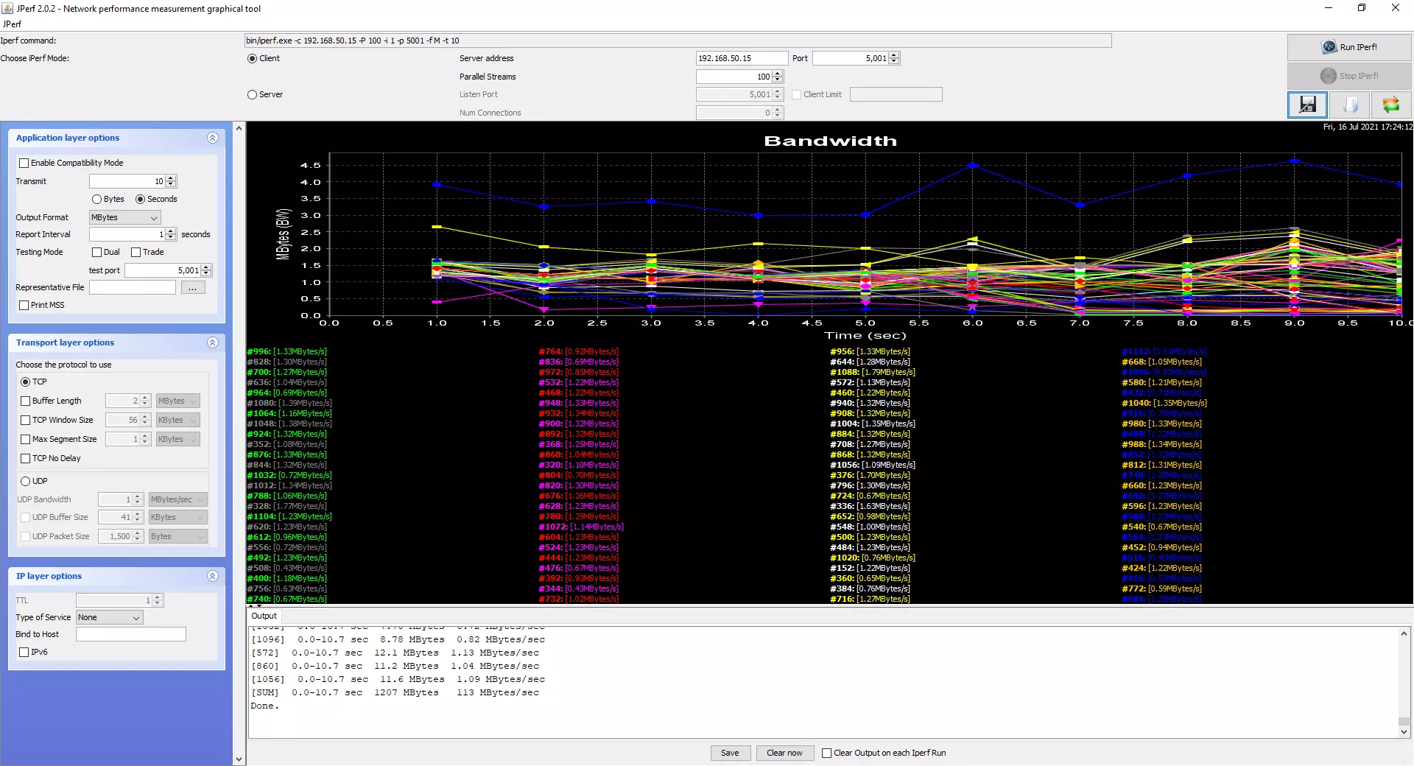Click the Stop IPerf! button
This screenshot has height=766, width=1414.
pyautogui.click(x=1349, y=76)
